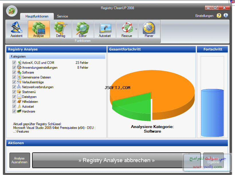This screenshot has width=235, height=175.
Task: Select the '23 Fehler' result text
Action: pyautogui.click(x=82, y=63)
